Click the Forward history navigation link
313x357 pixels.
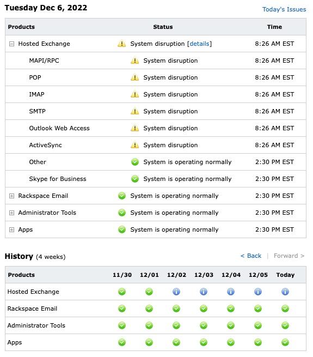tap(289, 256)
